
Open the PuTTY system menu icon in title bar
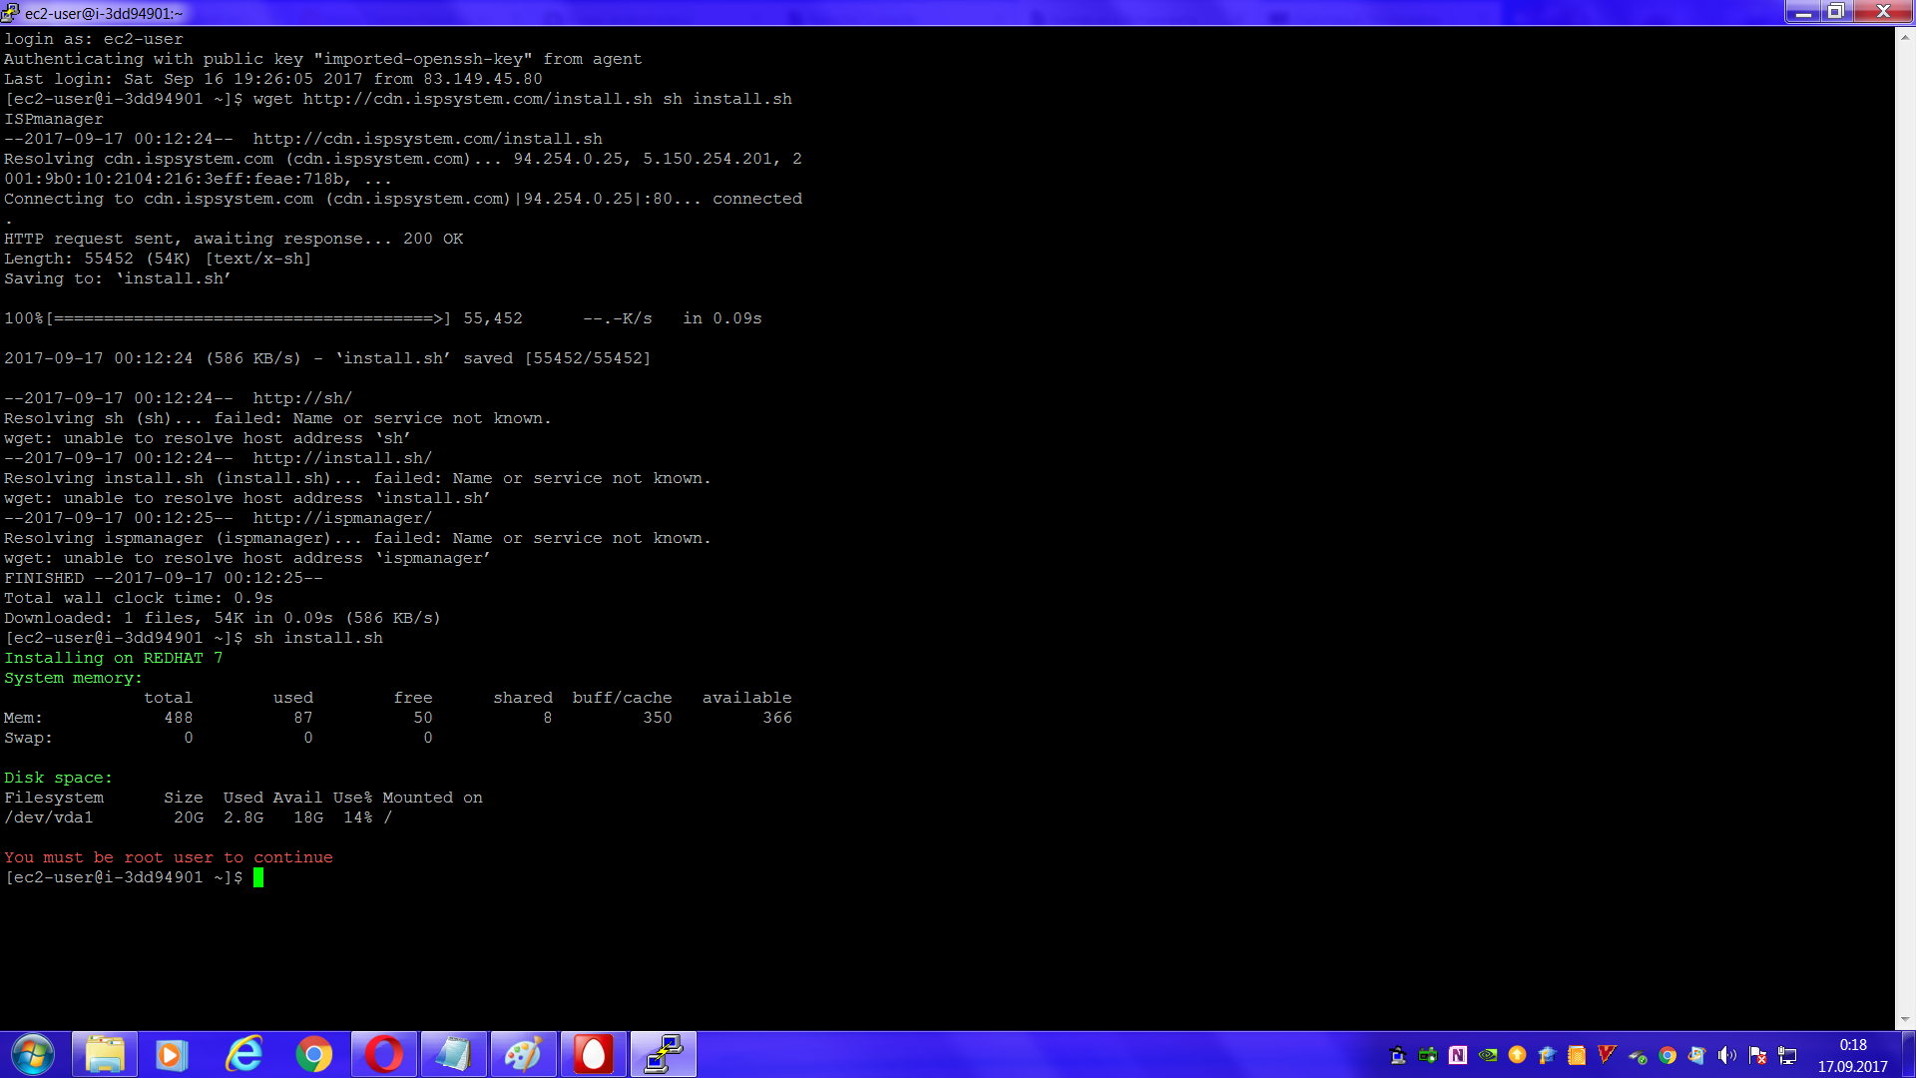point(10,13)
